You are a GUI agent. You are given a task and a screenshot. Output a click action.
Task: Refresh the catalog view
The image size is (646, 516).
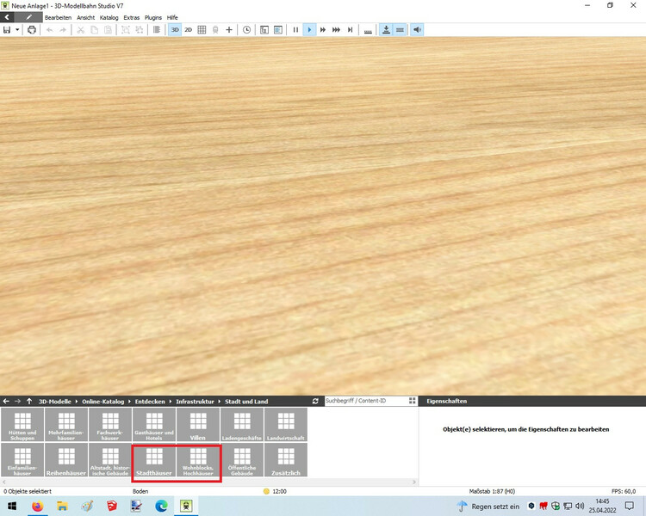(x=315, y=402)
